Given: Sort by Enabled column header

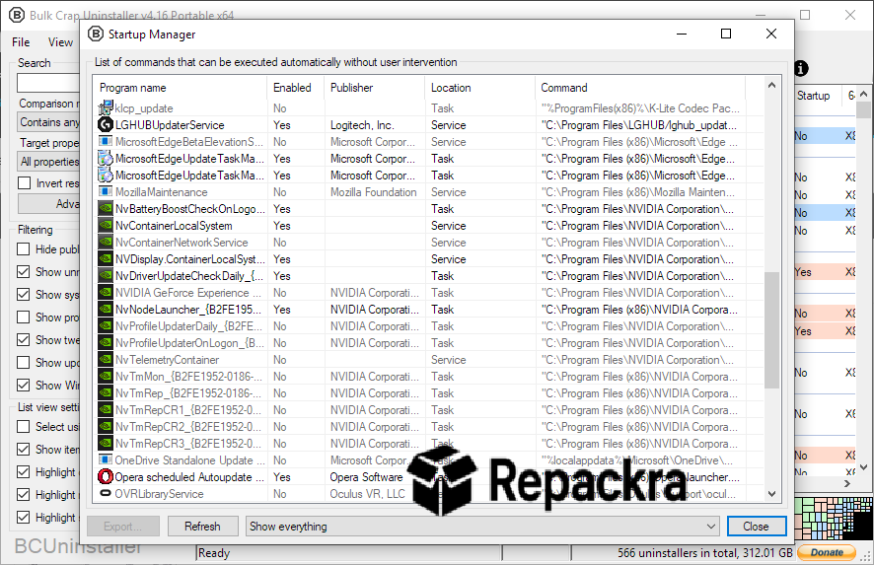Looking at the screenshot, I should pos(295,88).
